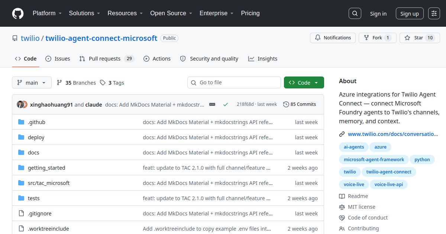The image size is (446, 234).
Task: Expand the Enterprise menu
Action: click(216, 13)
